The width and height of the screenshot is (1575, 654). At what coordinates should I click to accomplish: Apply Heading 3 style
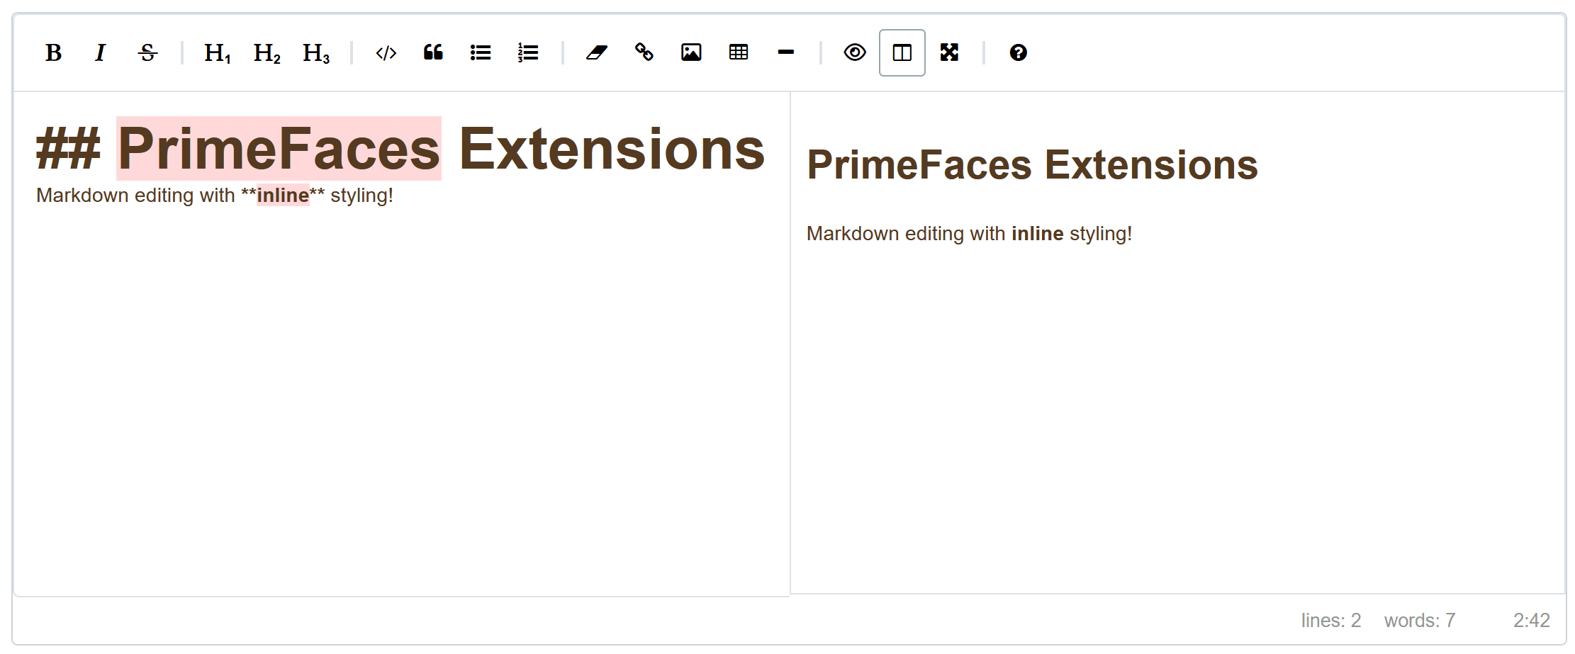pos(314,52)
